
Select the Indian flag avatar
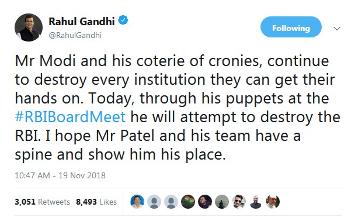[188, 202]
